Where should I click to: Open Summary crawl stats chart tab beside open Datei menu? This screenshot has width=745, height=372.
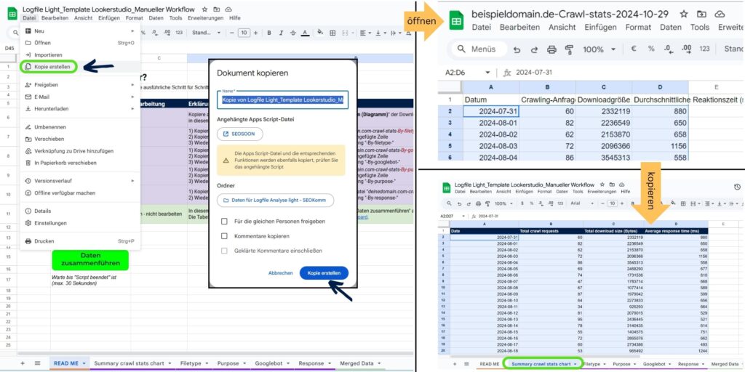click(130, 363)
